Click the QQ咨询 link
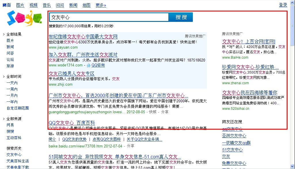Screen dimensions: 295x169 (x=98, y=65)
